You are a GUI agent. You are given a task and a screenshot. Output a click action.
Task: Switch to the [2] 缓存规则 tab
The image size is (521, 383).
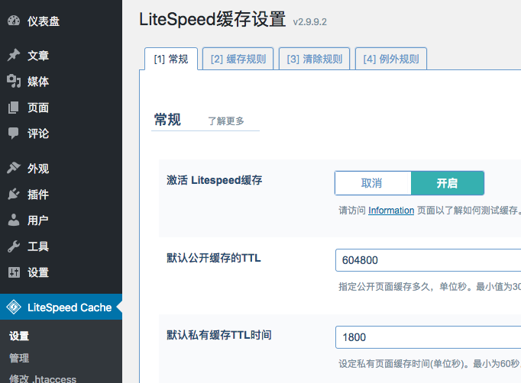pos(238,59)
